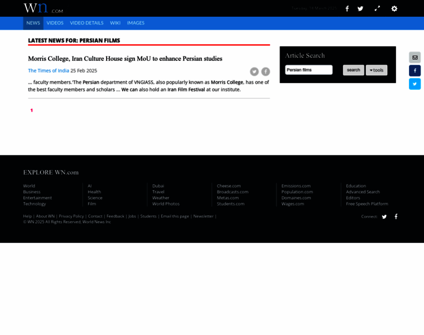Viewport: 424px width, 335px height.
Task: Open footer Connect Facebook icon
Action: 396,216
